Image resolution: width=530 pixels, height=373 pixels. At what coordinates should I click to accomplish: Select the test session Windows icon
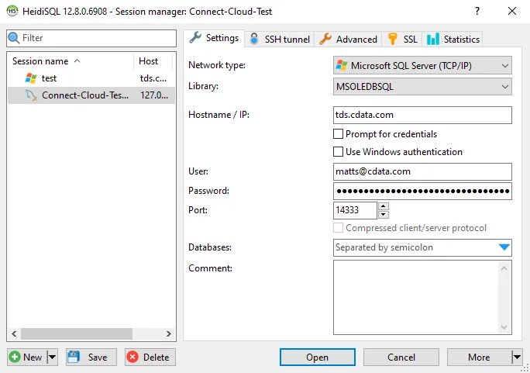[31, 78]
